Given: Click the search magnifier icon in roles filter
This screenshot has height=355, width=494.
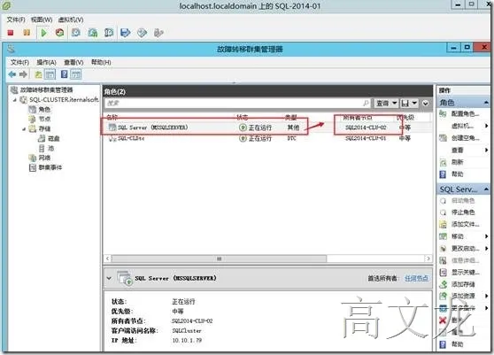Looking at the screenshot, I should click(366, 103).
